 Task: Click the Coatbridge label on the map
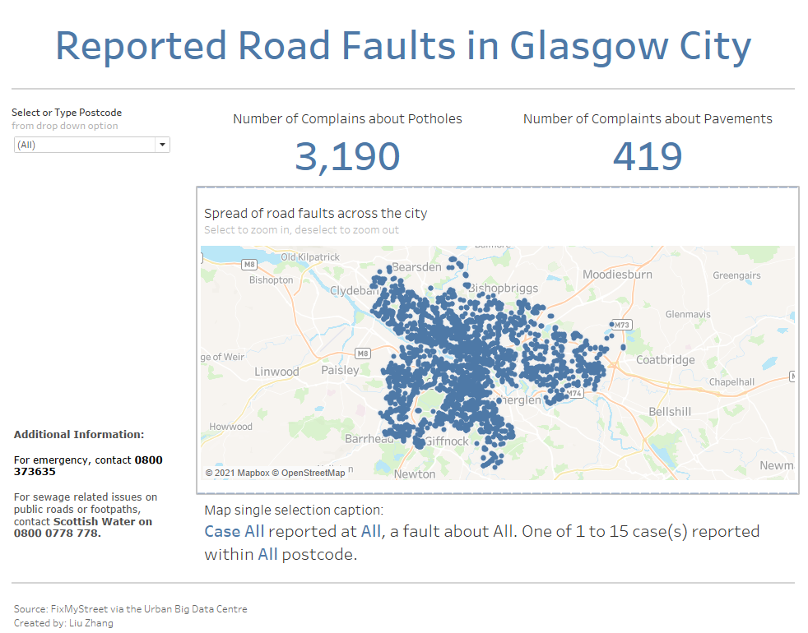point(666,359)
